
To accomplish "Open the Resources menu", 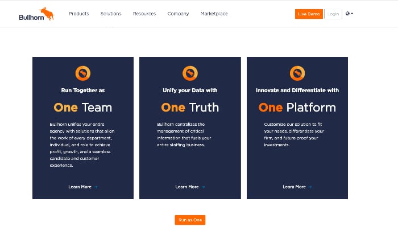I will [x=144, y=14].
